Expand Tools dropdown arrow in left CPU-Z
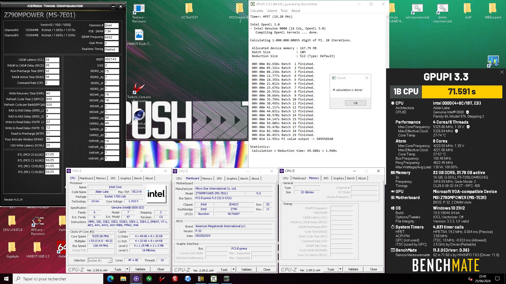 (127, 269)
